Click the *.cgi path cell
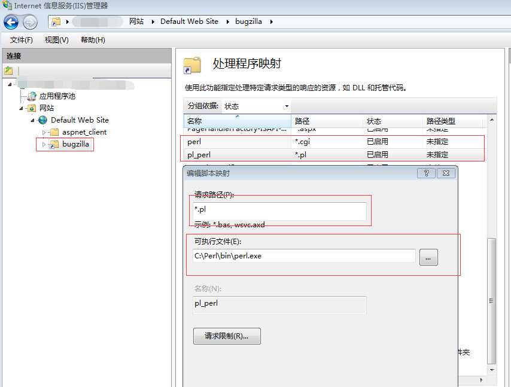The image size is (511, 387). tap(302, 142)
